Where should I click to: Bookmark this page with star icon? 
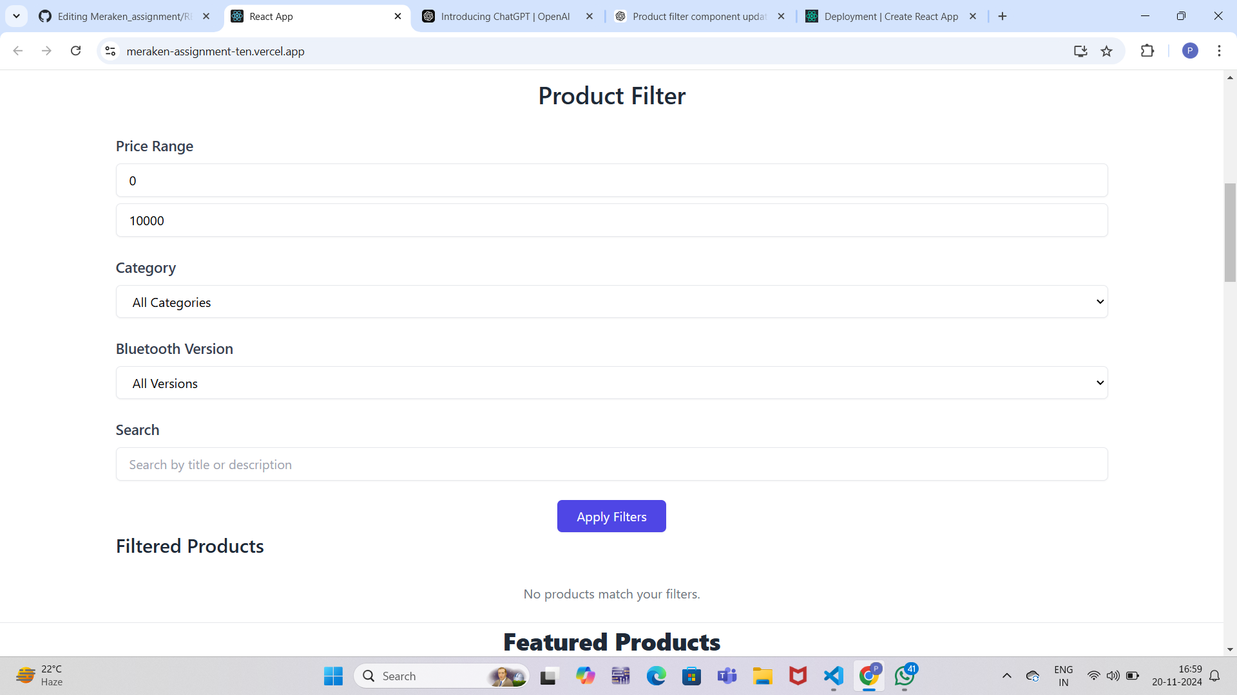point(1106,51)
